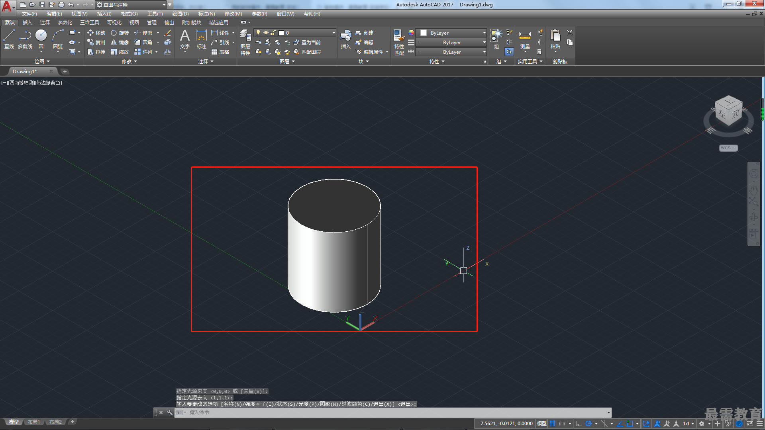This screenshot has height=430, width=765.
Task: Select the Circle (圆) tool
Action: tap(41, 39)
